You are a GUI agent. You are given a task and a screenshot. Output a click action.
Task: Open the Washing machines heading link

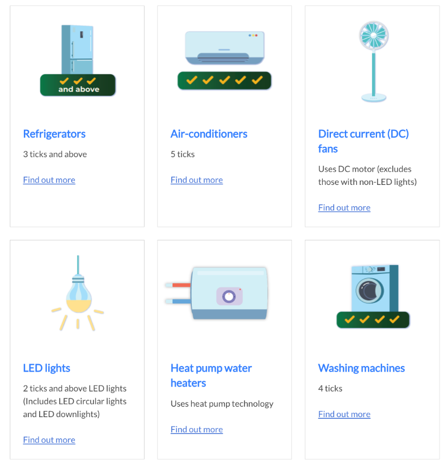point(361,368)
